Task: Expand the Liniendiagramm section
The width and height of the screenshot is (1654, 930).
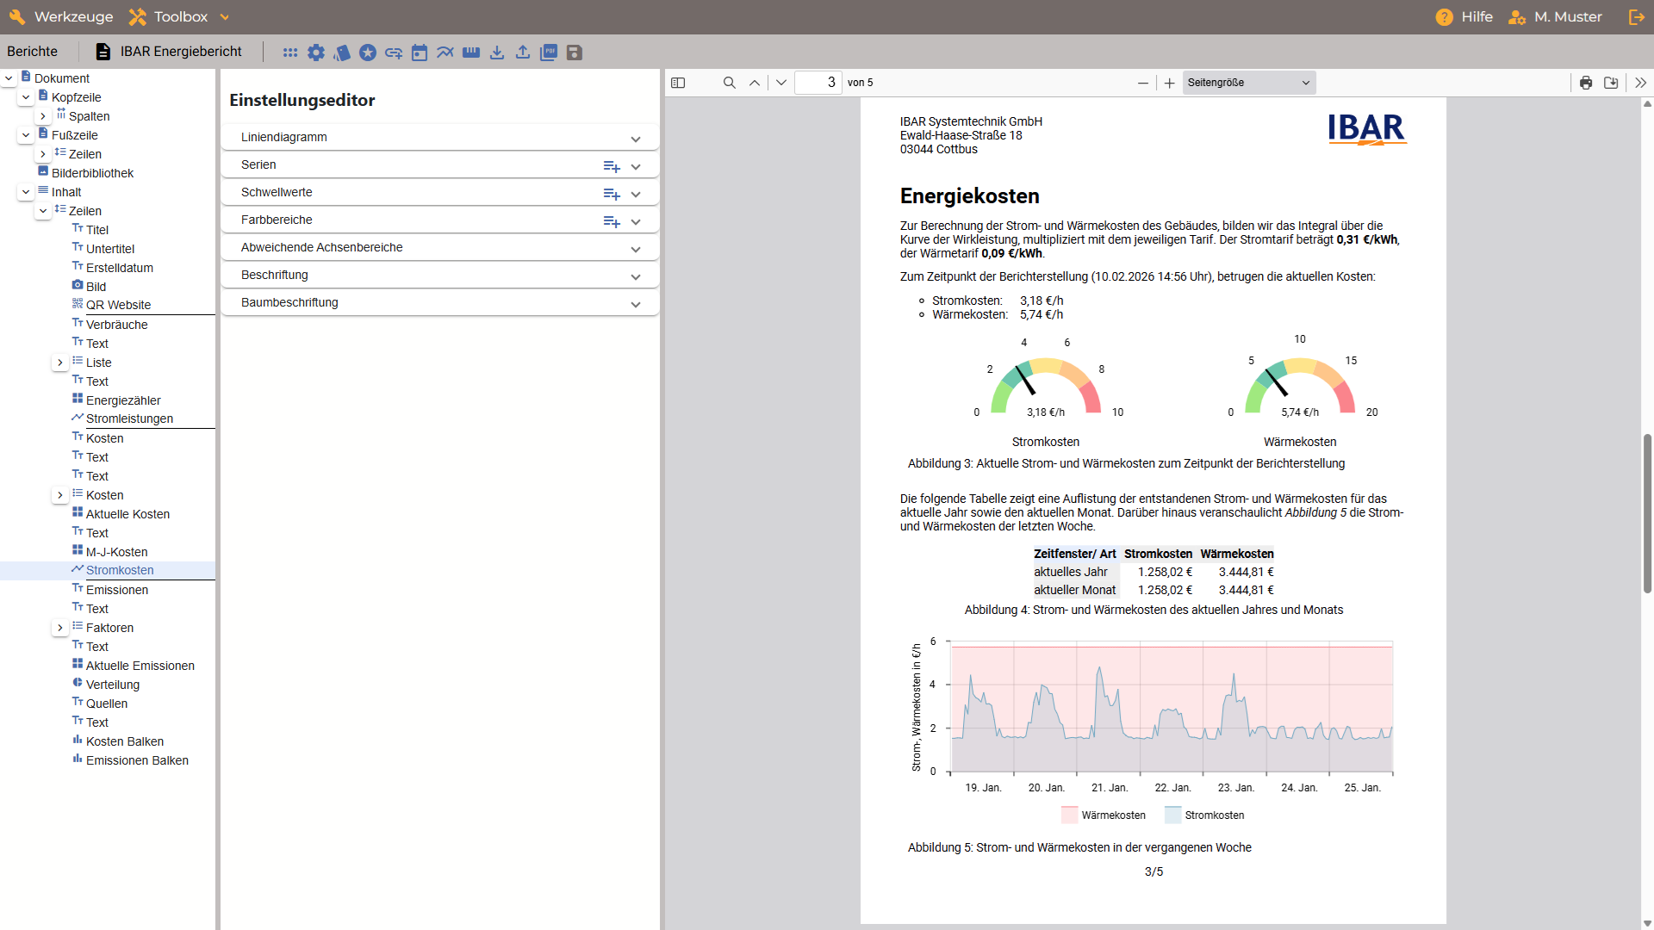Action: coord(635,139)
